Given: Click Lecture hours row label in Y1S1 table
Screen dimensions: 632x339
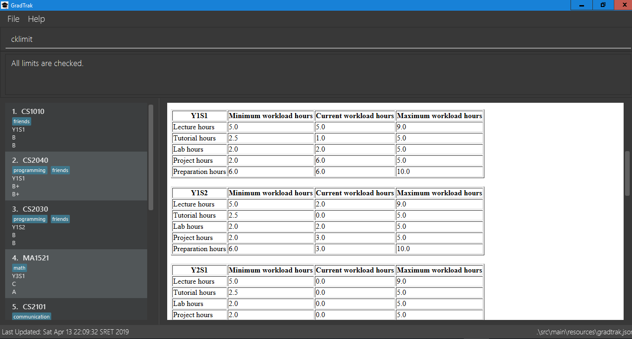Looking at the screenshot, I should (194, 127).
